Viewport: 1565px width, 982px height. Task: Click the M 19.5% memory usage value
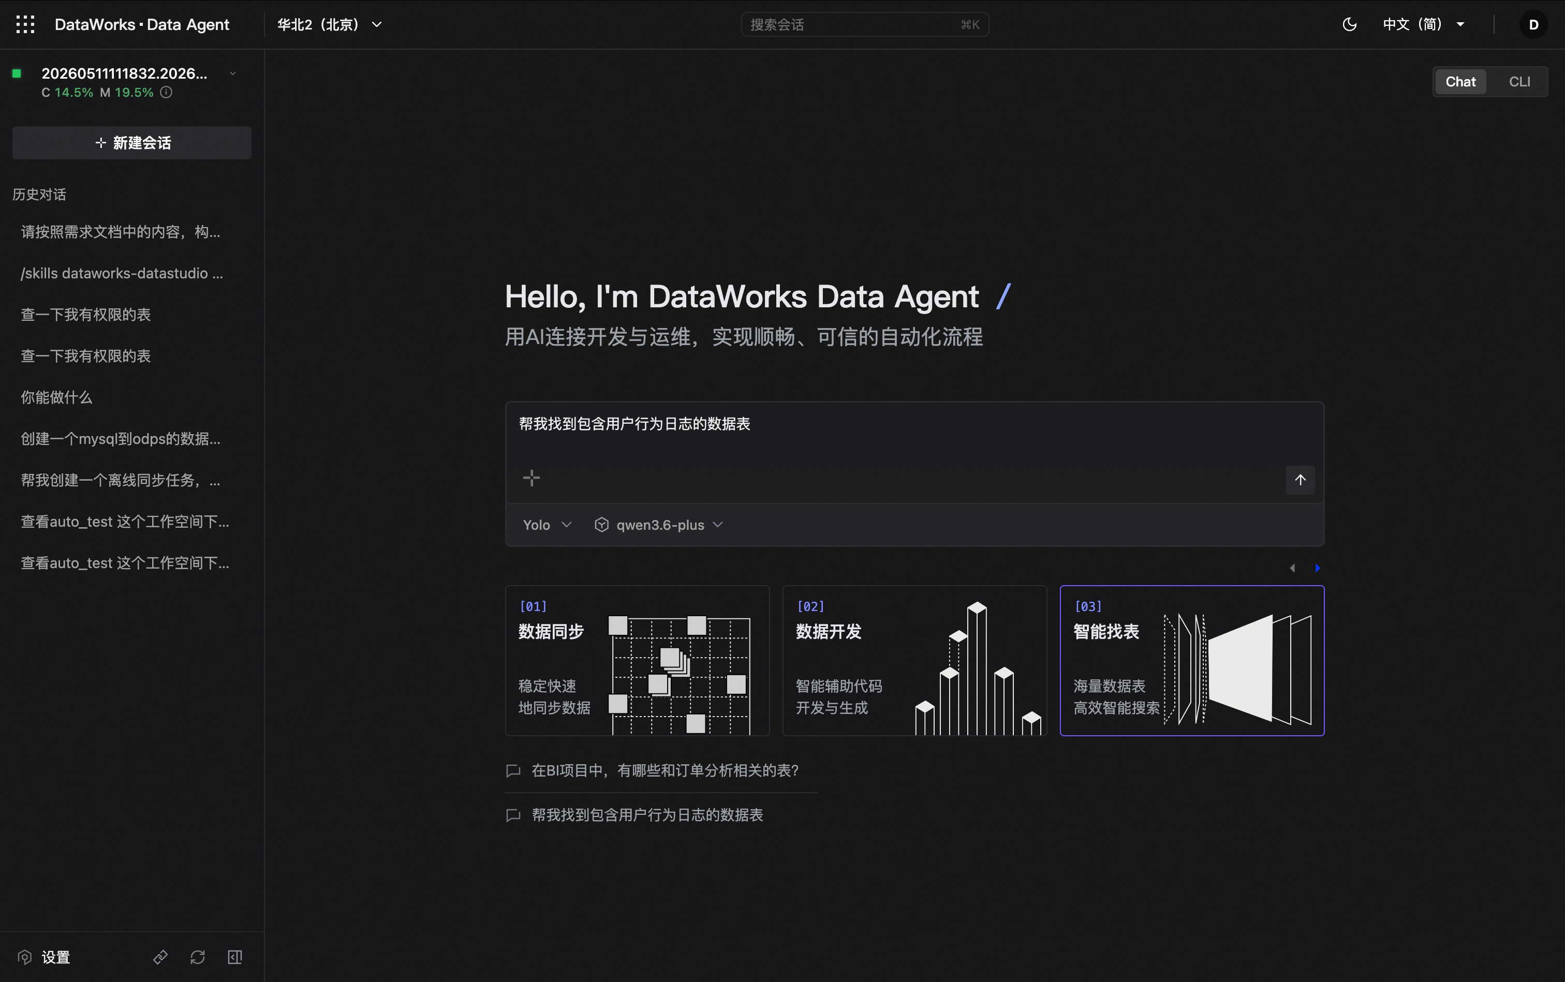point(127,92)
